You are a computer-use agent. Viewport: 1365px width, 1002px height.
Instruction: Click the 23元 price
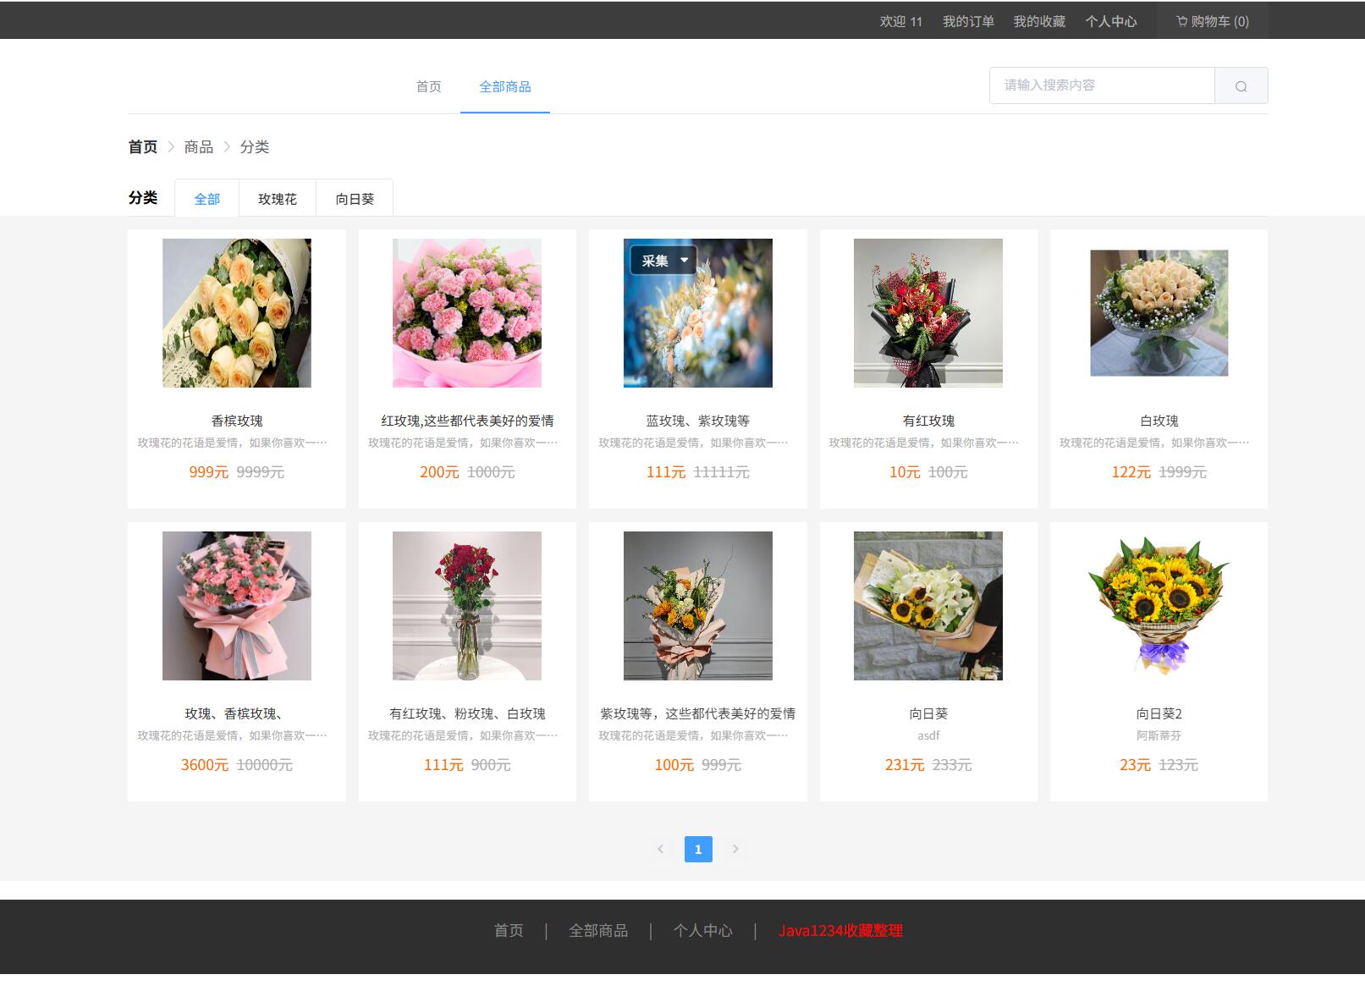[x=1135, y=765]
